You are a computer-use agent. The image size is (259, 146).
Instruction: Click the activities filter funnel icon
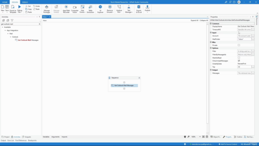pos(12,20)
